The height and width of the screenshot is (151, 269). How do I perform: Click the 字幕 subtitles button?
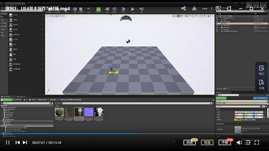tap(225, 142)
